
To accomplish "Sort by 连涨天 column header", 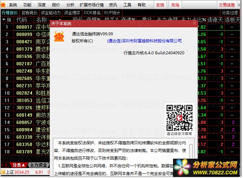I will (215, 20).
